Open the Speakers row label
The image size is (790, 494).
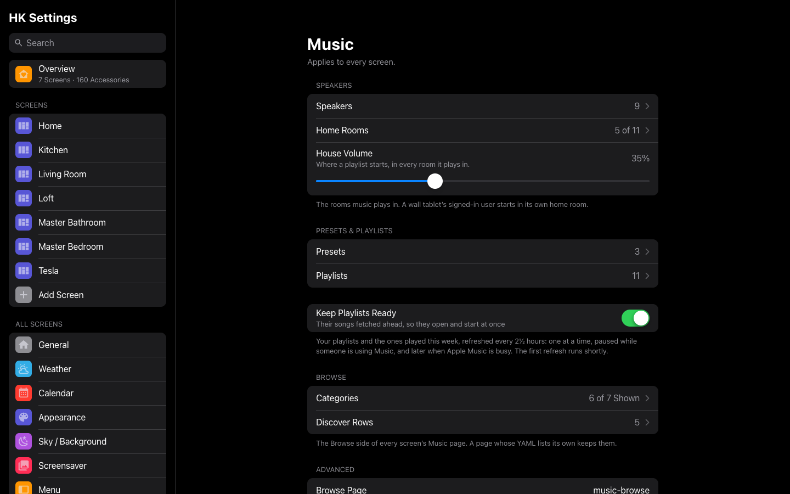point(334,106)
